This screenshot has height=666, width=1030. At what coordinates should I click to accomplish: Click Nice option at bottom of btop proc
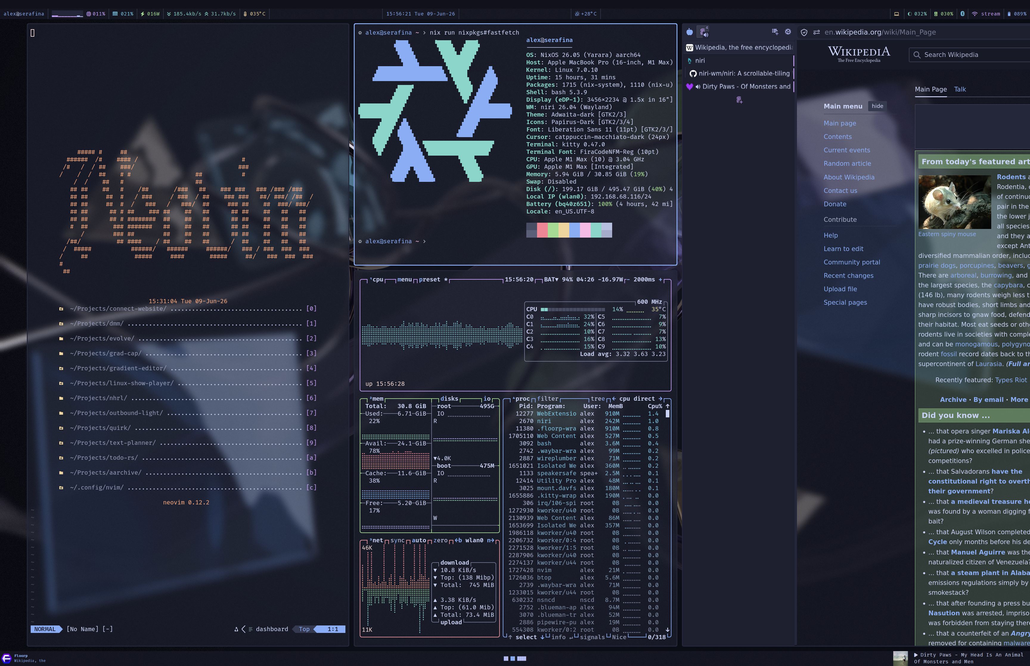pos(619,637)
